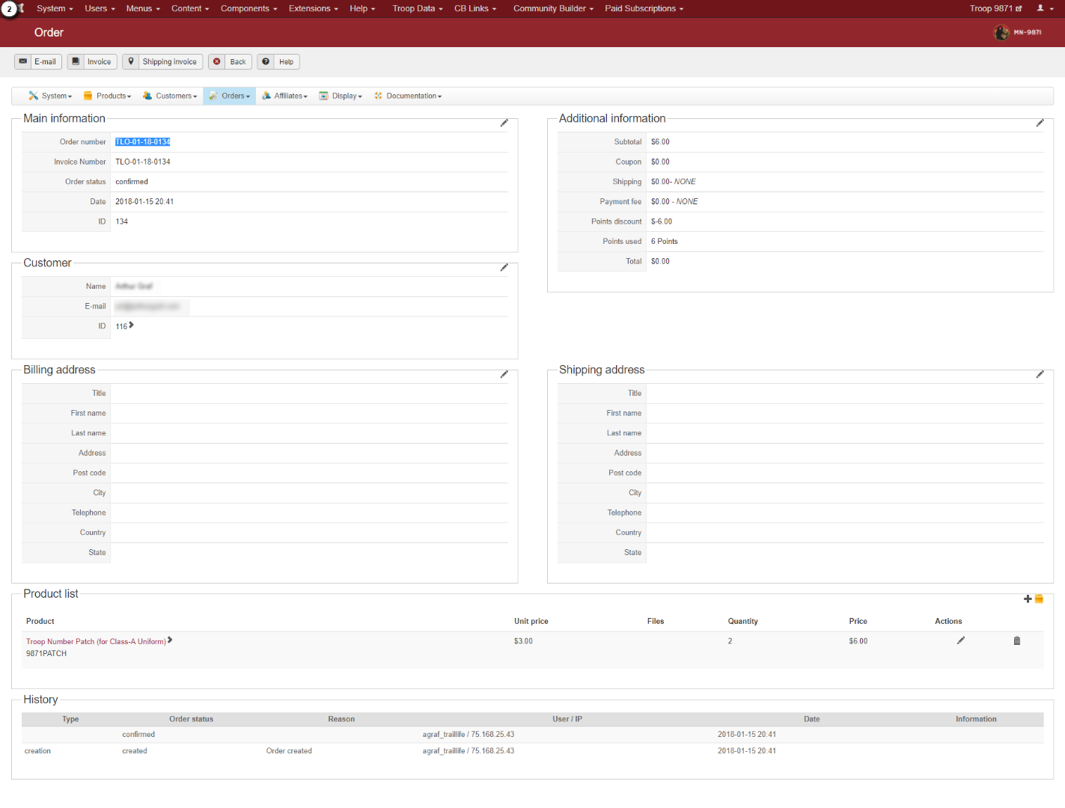This screenshot has height=808, width=1065.
Task: Click the Shipping invoice button
Action: pyautogui.click(x=162, y=62)
